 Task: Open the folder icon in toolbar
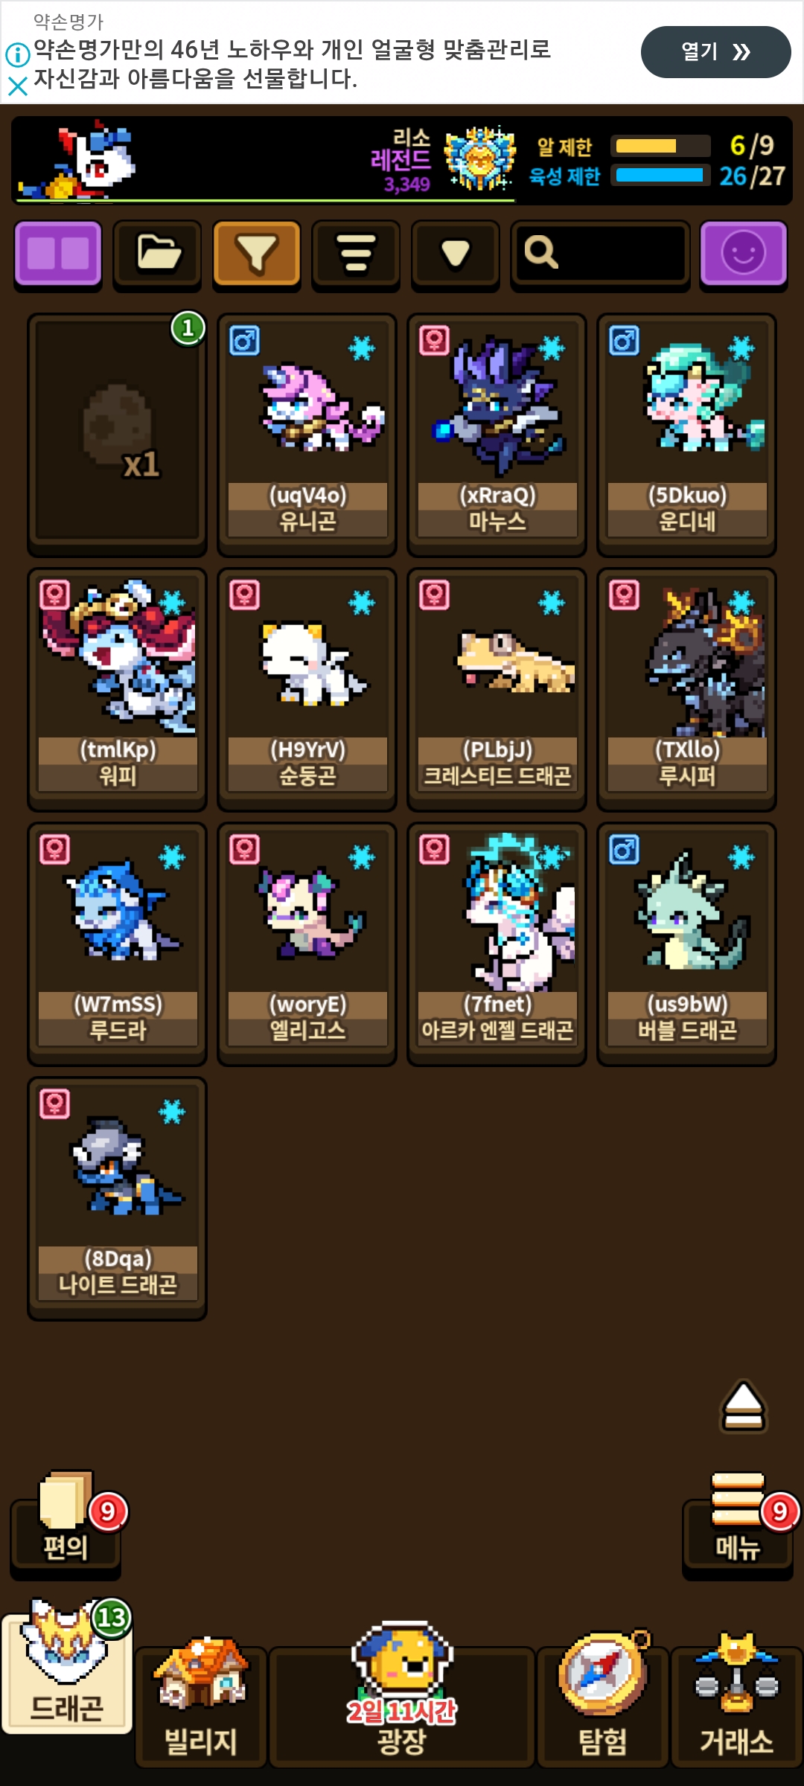click(x=157, y=253)
